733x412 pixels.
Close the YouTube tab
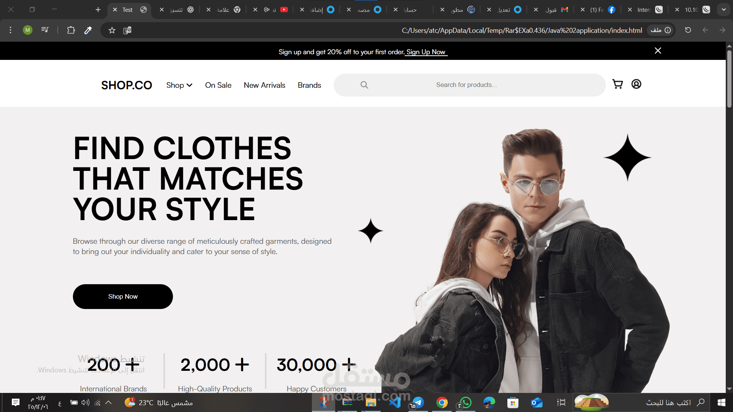[x=255, y=10]
